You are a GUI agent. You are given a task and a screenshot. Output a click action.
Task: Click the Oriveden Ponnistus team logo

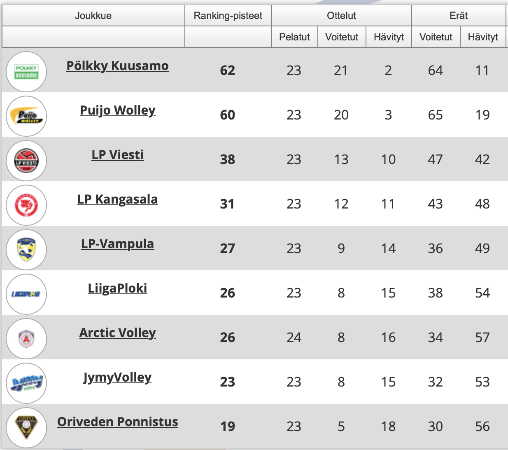click(x=26, y=427)
